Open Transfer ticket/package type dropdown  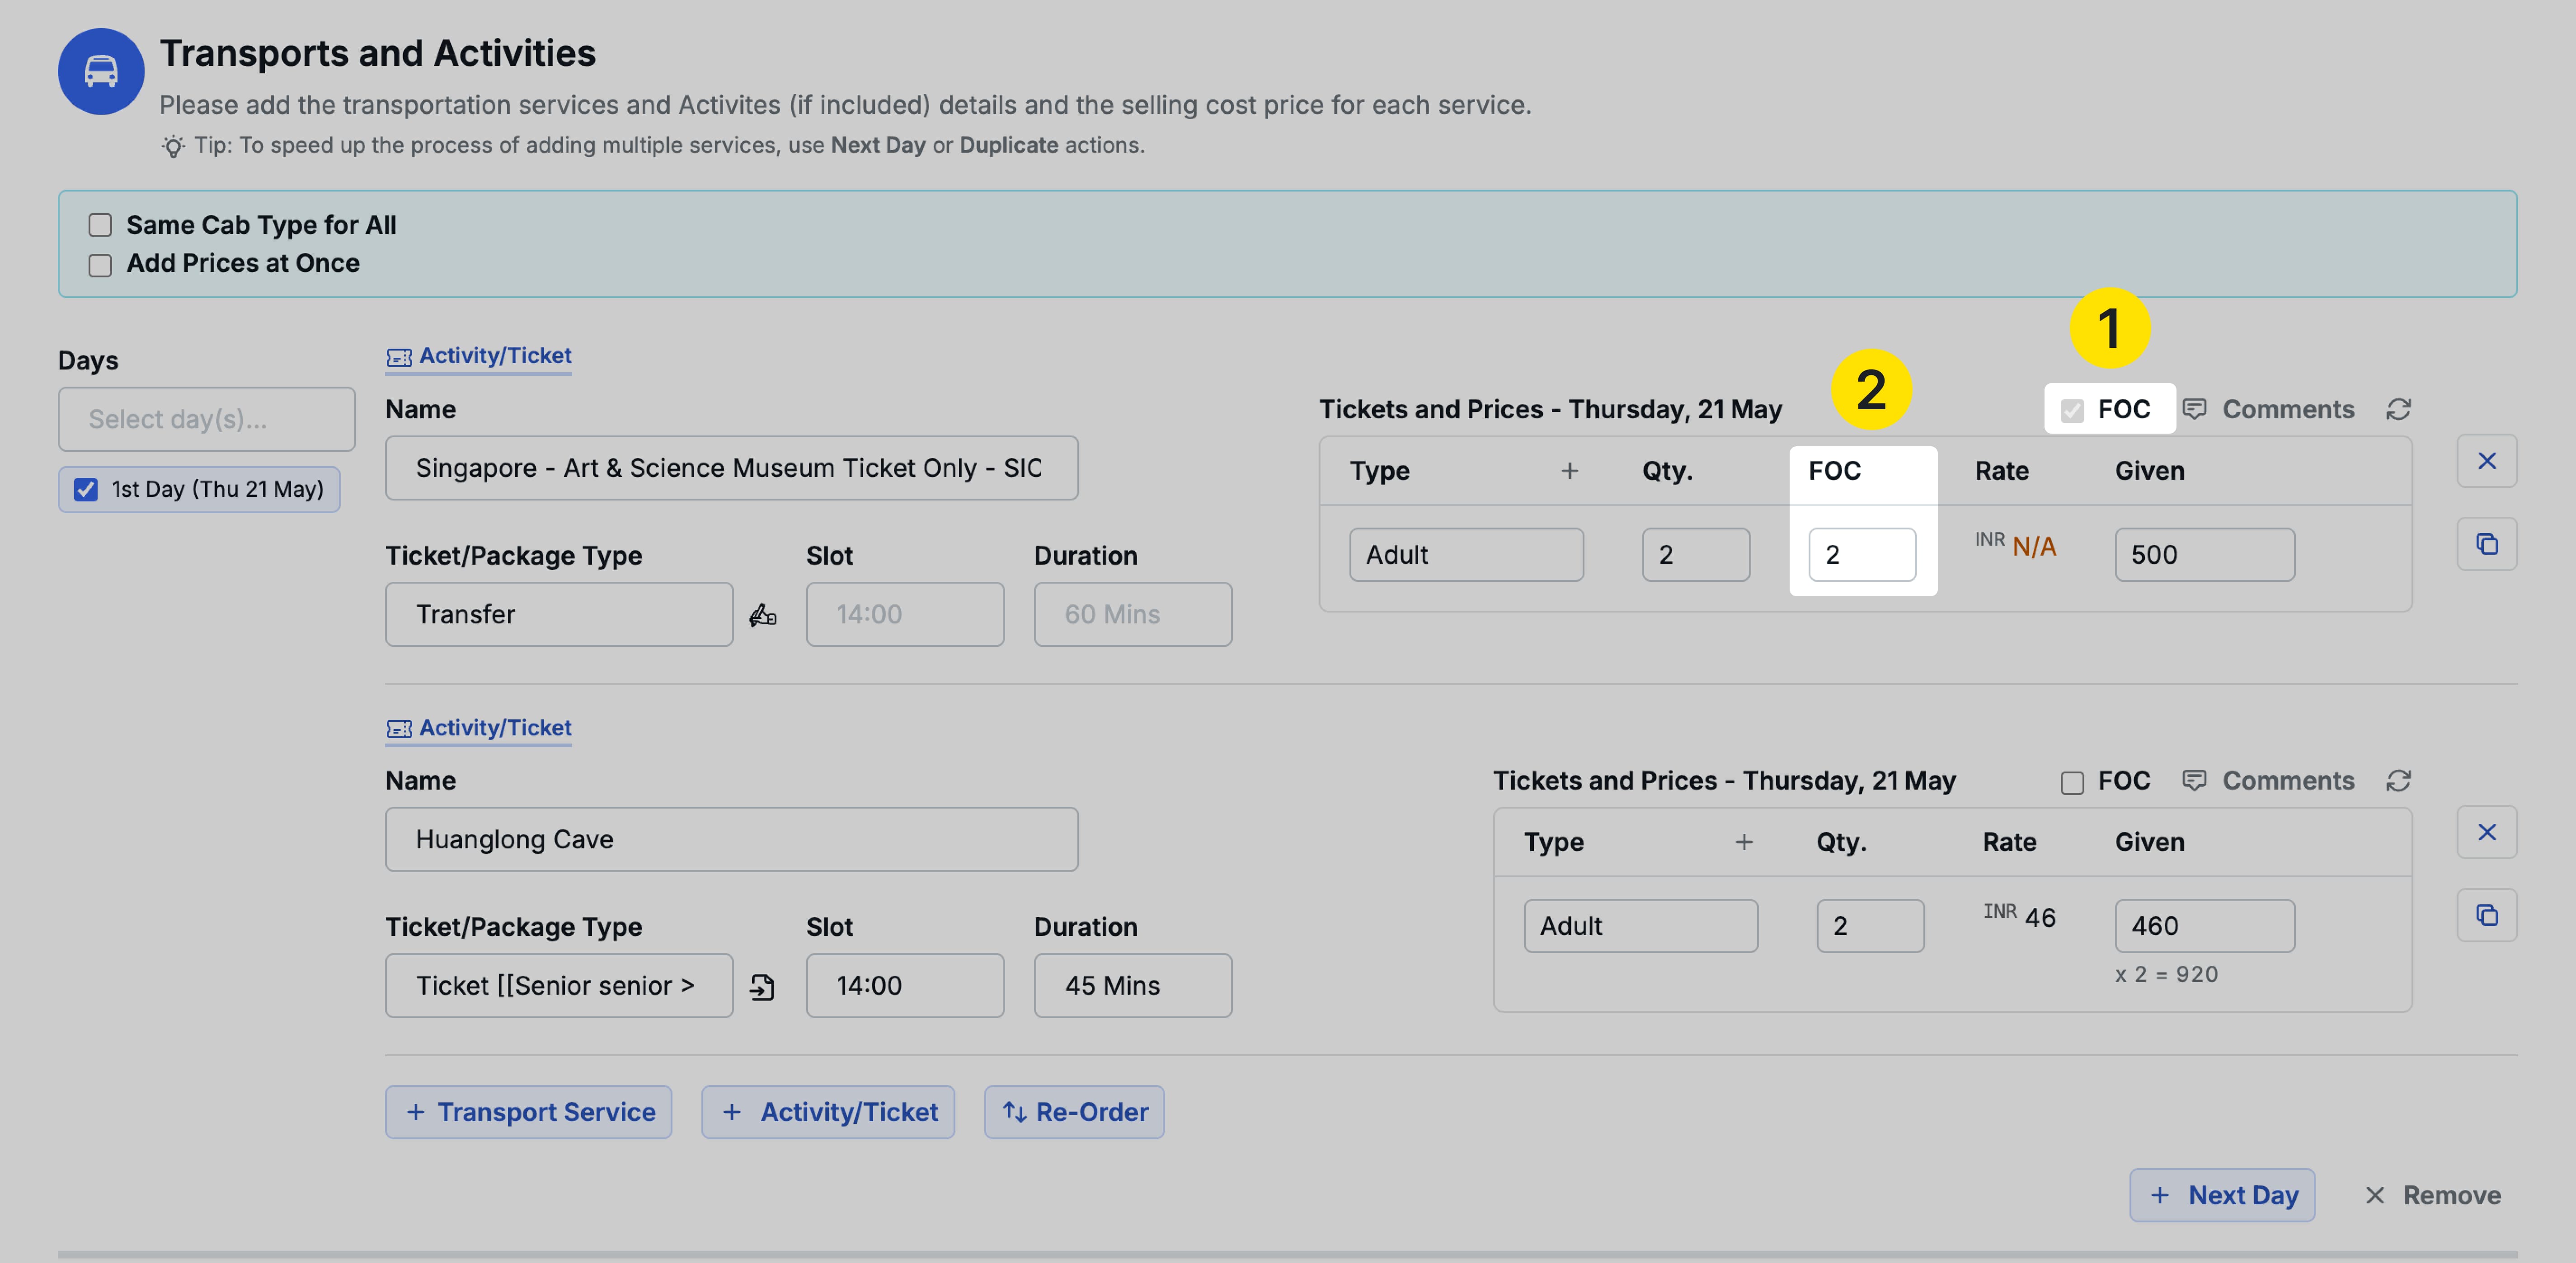(559, 614)
